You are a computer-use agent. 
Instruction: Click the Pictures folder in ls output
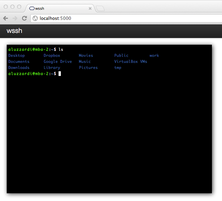[88, 68]
